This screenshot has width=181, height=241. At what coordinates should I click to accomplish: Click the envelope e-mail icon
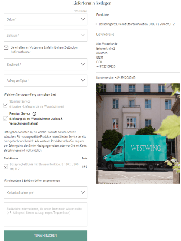pos(6,48)
